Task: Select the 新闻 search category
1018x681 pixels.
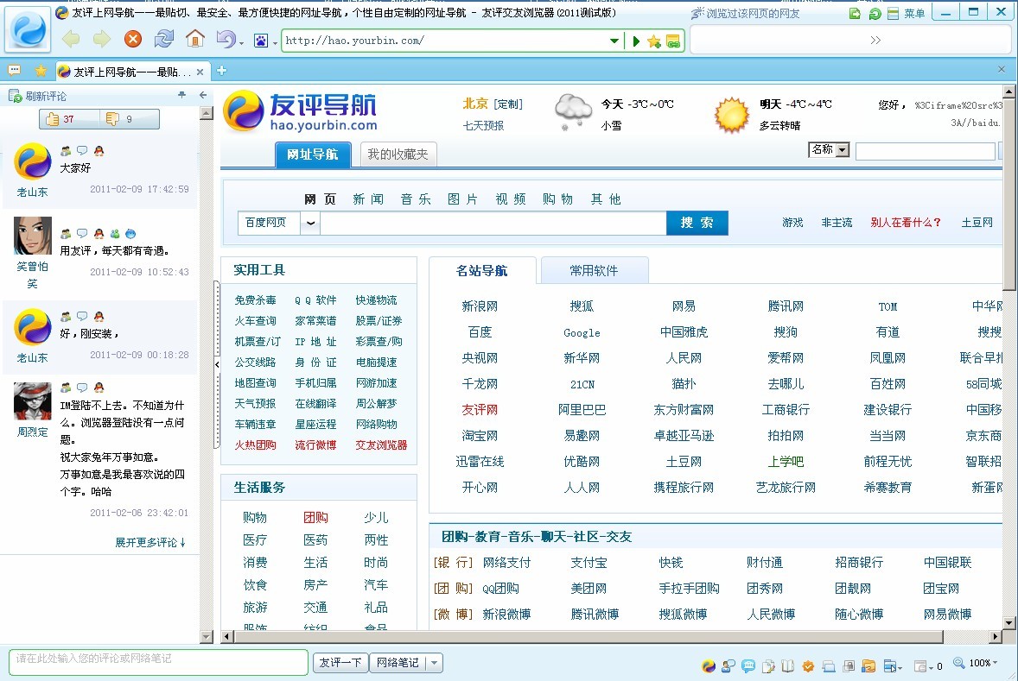Action: [368, 199]
